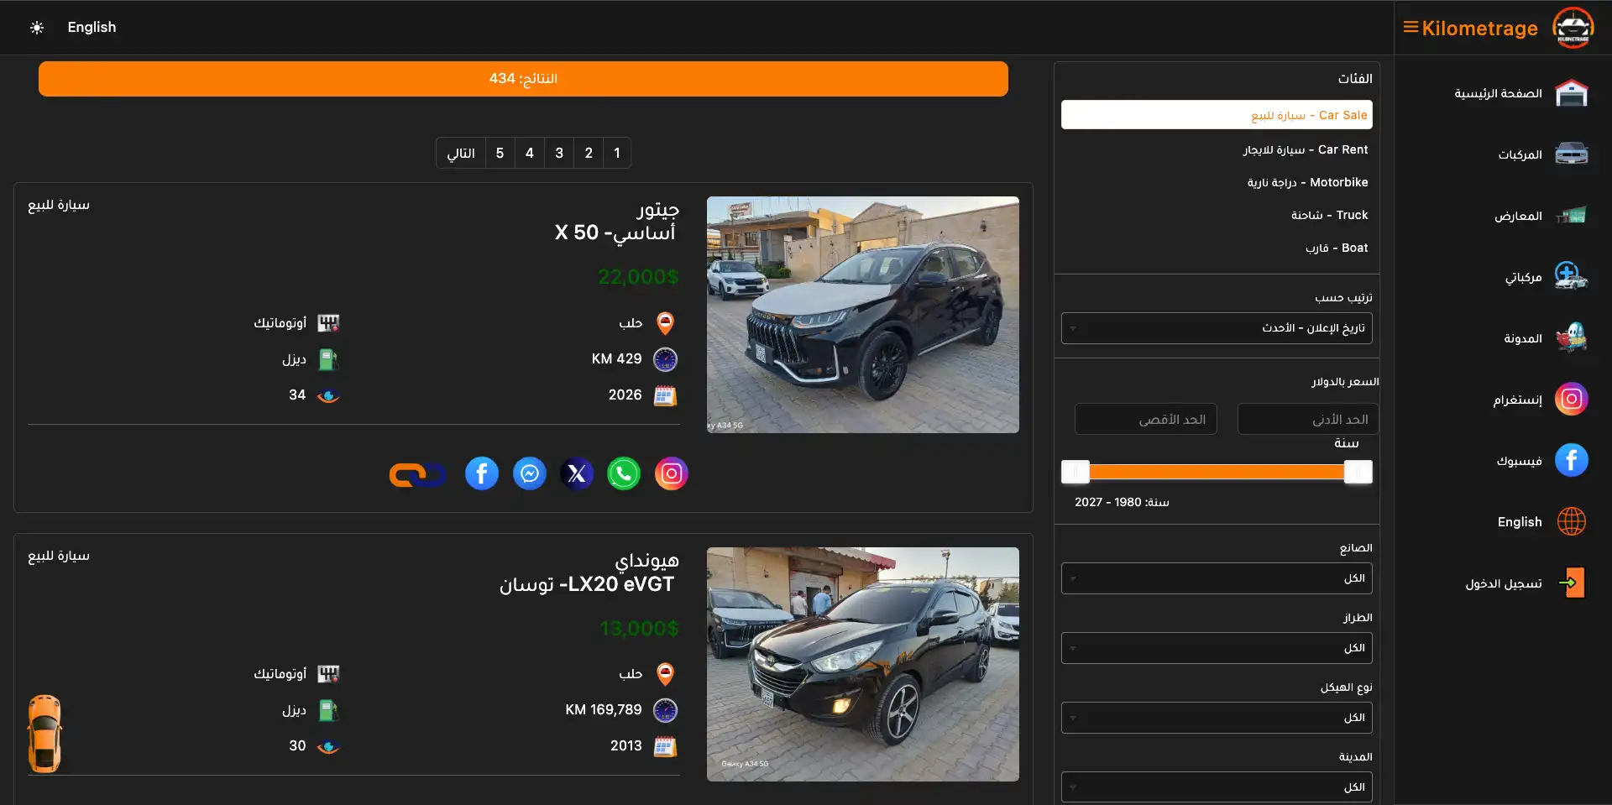
Task: Go to results page 4
Action: click(530, 153)
